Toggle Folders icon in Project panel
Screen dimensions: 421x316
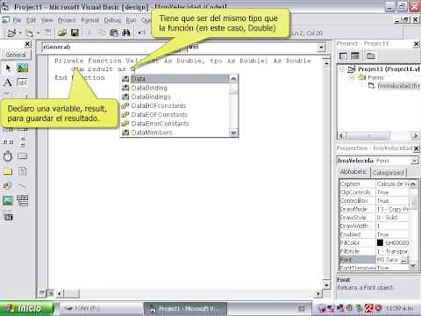pyautogui.click(x=371, y=55)
